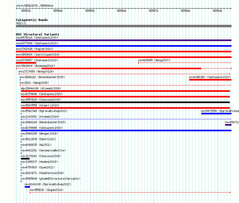This screenshot has height=203, width=239.
Task: Click esv2810 (Wang2008) label
Action: pyautogui.click(x=34, y=83)
